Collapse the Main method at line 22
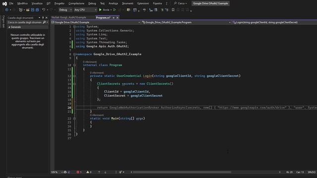Viewport: 317px width, 178px height. (74, 119)
